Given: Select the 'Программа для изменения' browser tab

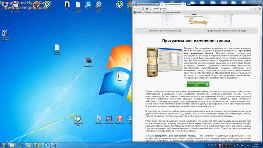Looking at the screenshot, I should [x=173, y=5].
